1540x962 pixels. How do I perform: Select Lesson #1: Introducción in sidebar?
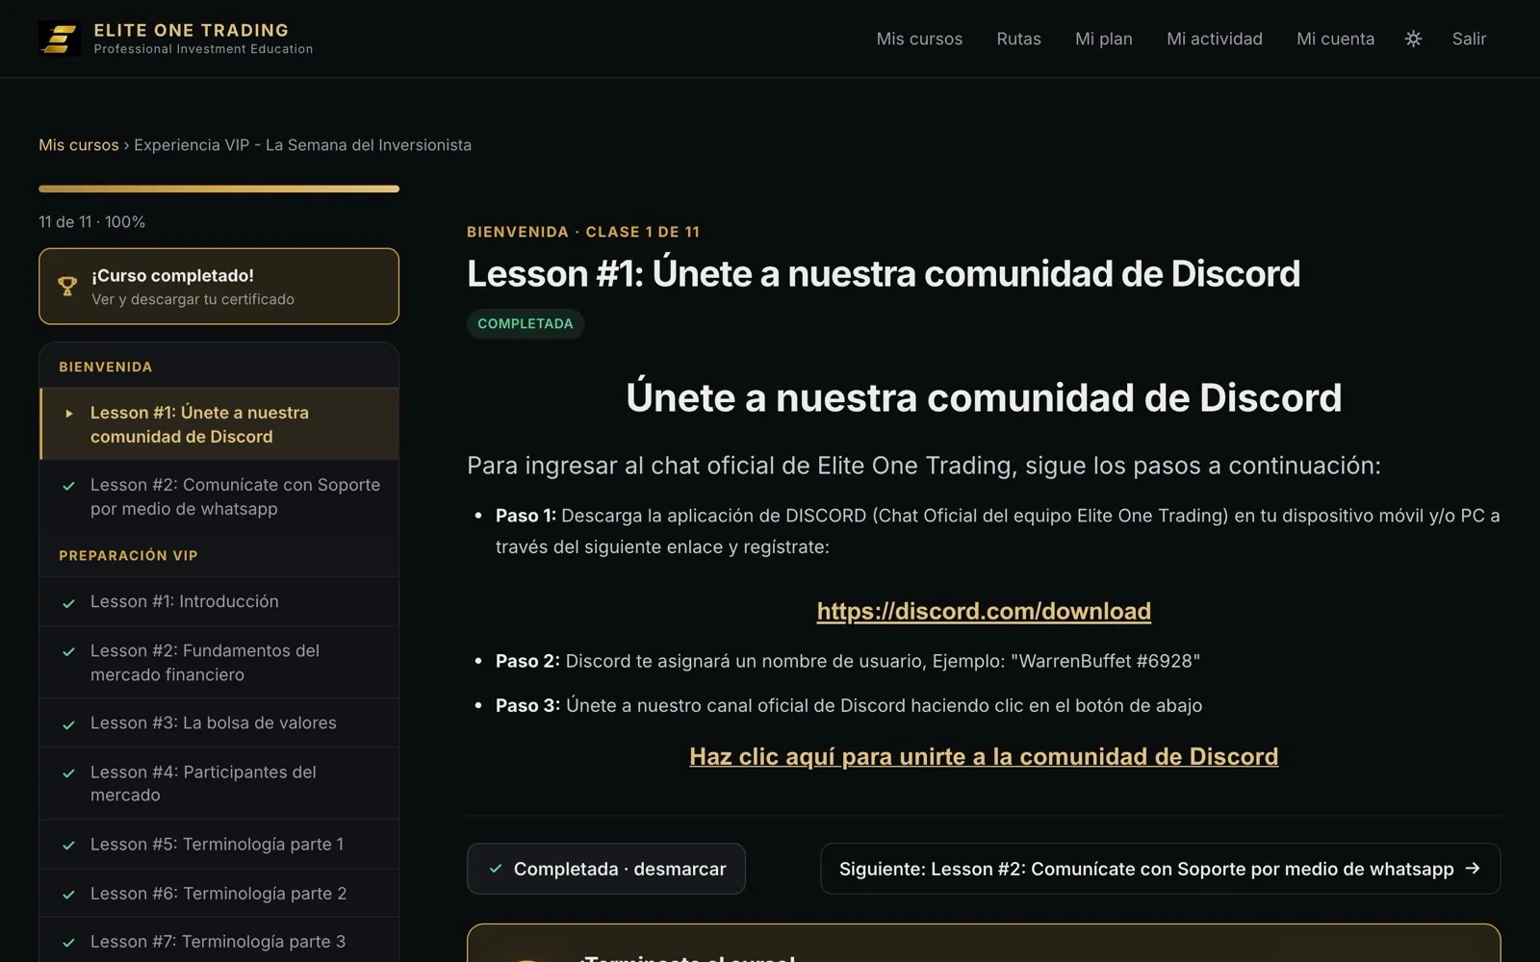(x=219, y=601)
